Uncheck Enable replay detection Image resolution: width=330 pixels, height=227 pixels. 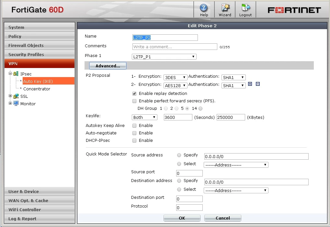point(134,94)
